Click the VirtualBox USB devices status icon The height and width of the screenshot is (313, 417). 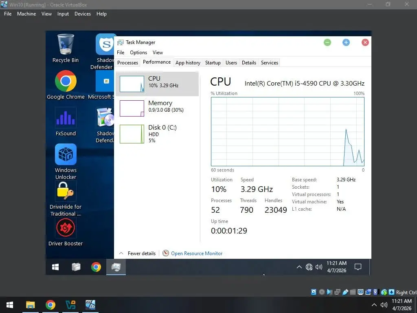coord(345,292)
